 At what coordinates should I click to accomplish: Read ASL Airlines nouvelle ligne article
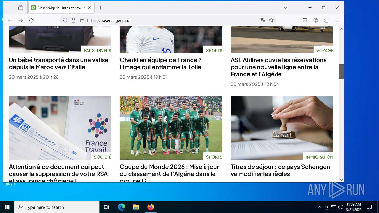tap(279, 67)
